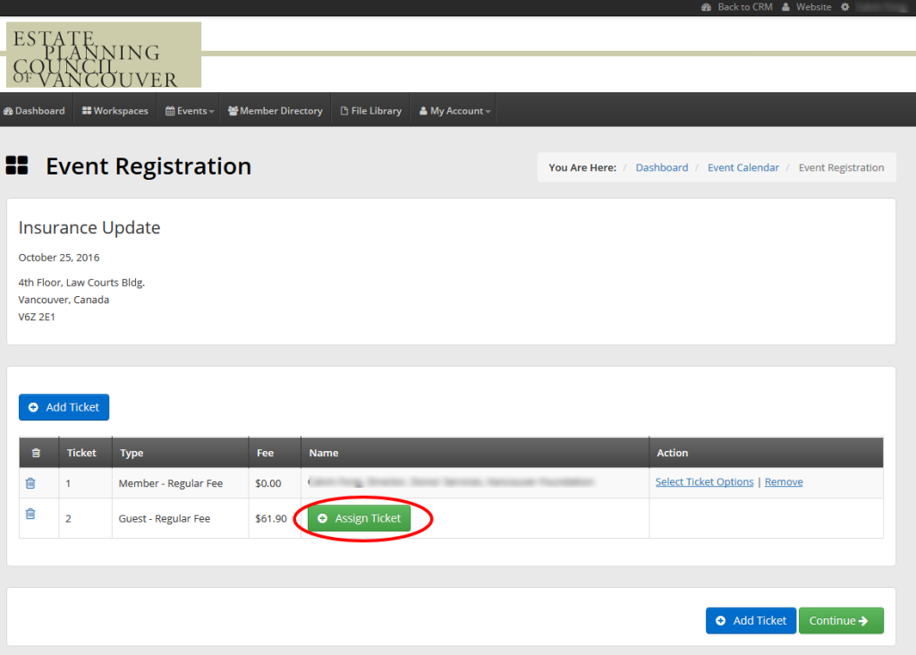
Task: Click the gauge icon next to Back to CRM
Action: click(706, 6)
